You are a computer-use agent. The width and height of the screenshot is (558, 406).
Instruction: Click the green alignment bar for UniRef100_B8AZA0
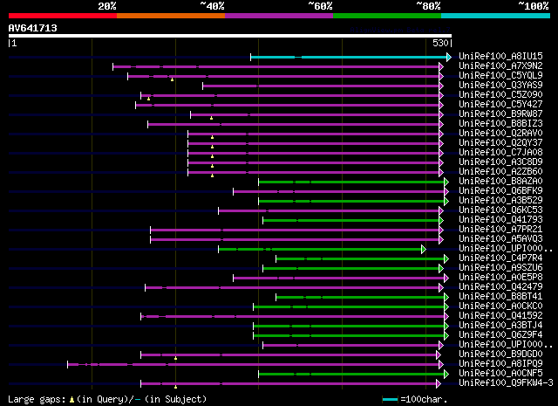(x=351, y=182)
